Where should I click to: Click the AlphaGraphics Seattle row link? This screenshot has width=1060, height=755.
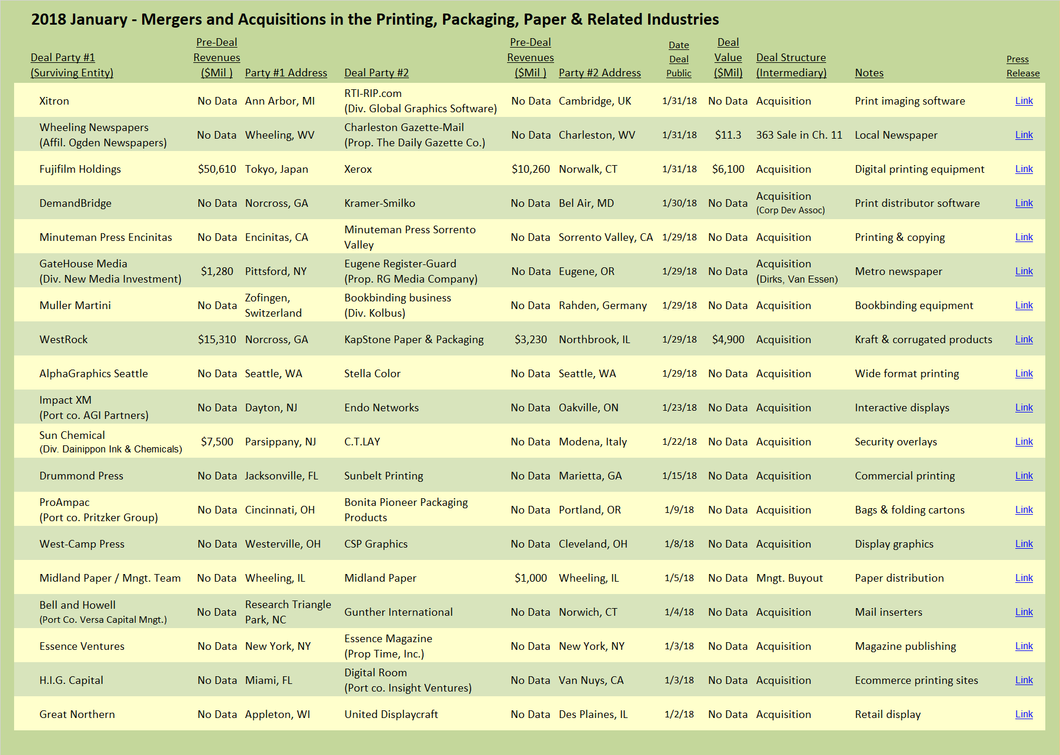(1024, 374)
